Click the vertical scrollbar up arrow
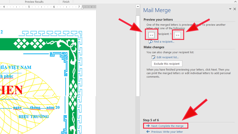 pyautogui.click(x=138, y=6)
